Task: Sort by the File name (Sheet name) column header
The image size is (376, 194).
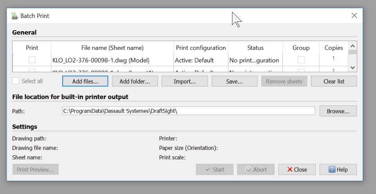Action: point(112,48)
